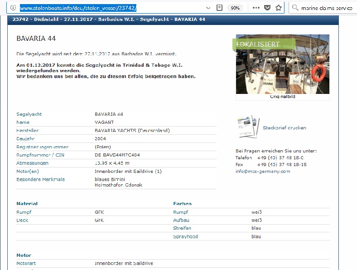The height and width of the screenshot is (270, 357).
Task: Click the Heimathafen Gdansk text
Action: pos(118,185)
